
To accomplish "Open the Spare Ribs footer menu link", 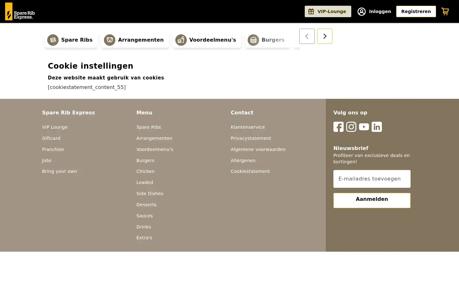I will click(149, 127).
